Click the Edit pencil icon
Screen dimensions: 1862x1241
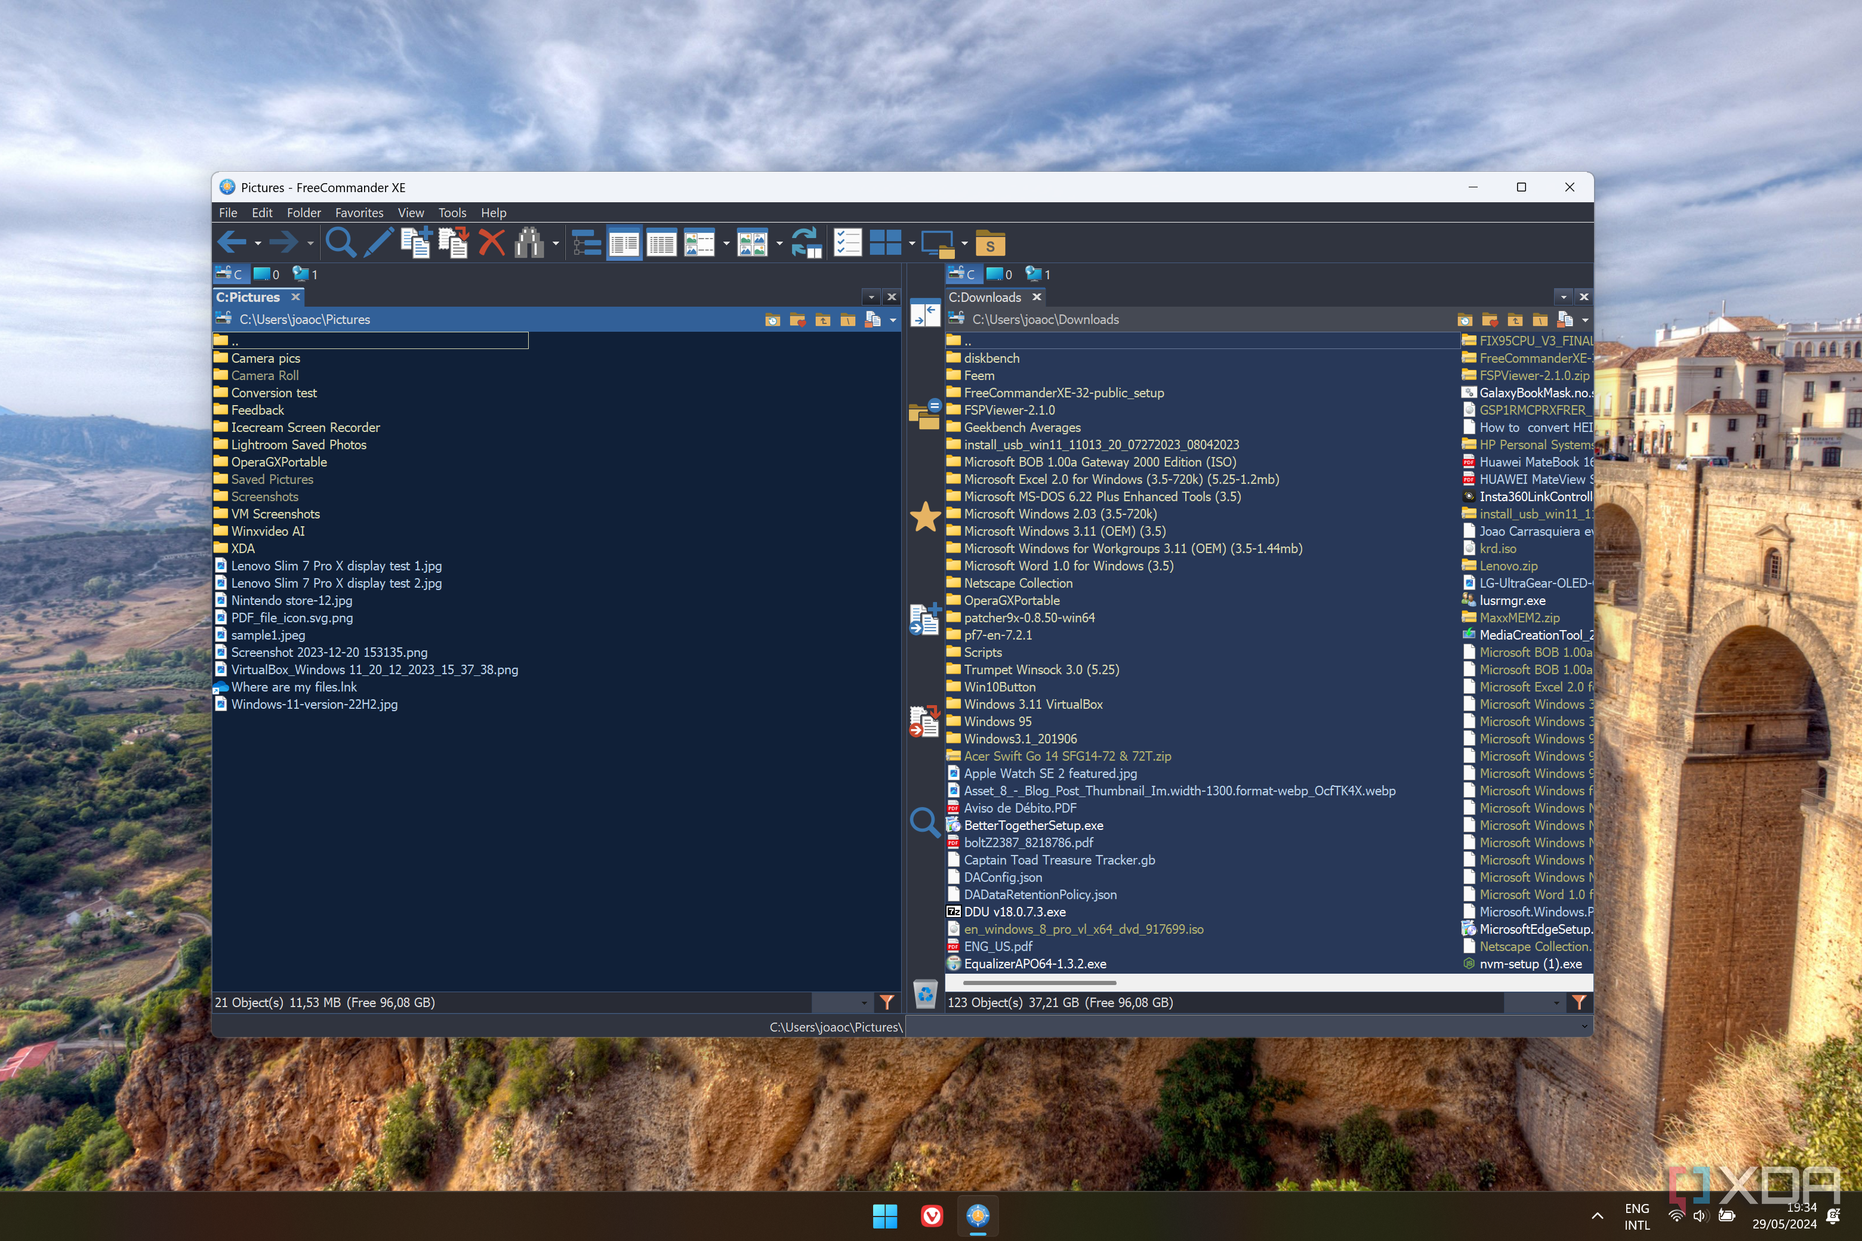click(378, 243)
